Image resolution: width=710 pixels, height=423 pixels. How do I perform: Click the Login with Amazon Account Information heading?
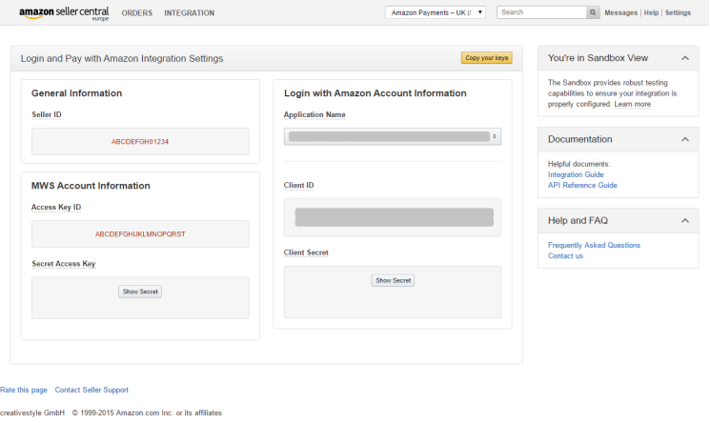point(375,93)
